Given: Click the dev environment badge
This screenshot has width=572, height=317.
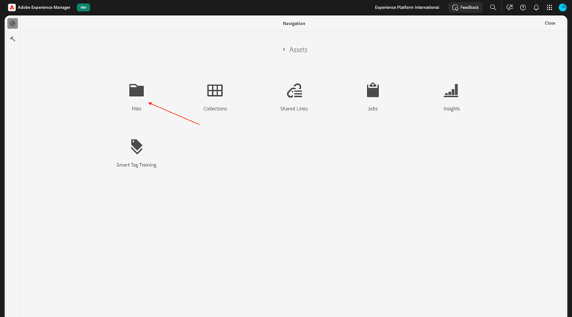Looking at the screenshot, I should point(84,8).
